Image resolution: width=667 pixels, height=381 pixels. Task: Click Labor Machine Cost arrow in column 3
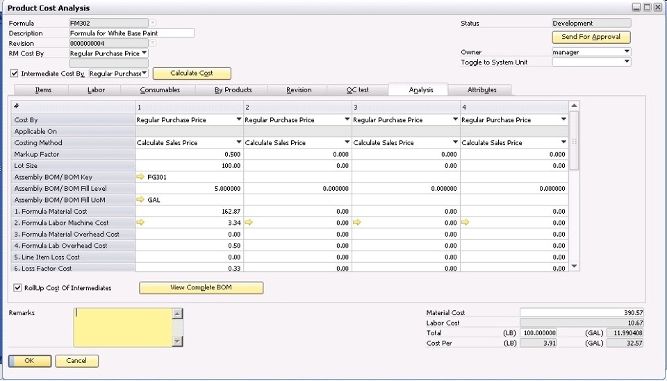tap(357, 223)
